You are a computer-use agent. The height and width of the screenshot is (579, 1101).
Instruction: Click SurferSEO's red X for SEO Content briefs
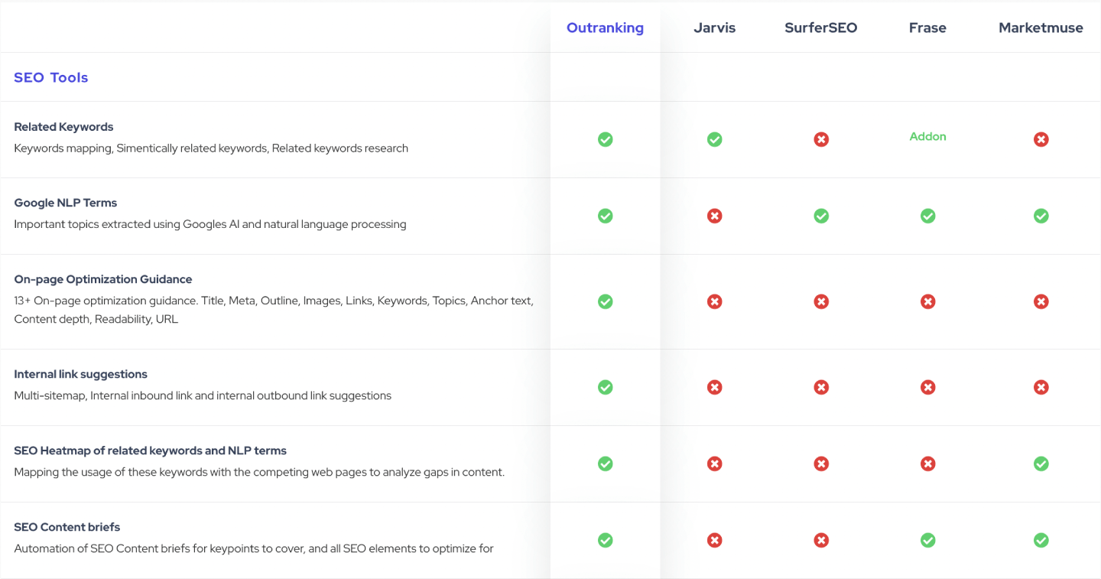click(x=821, y=540)
